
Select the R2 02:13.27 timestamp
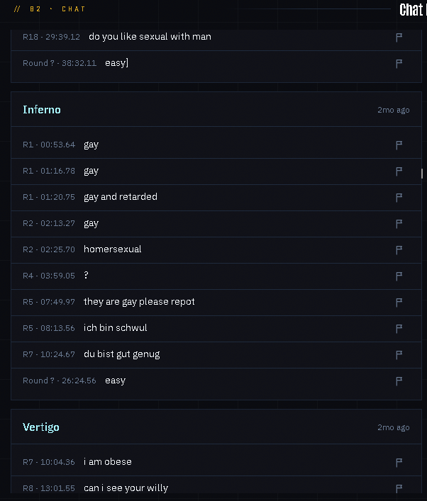49,223
